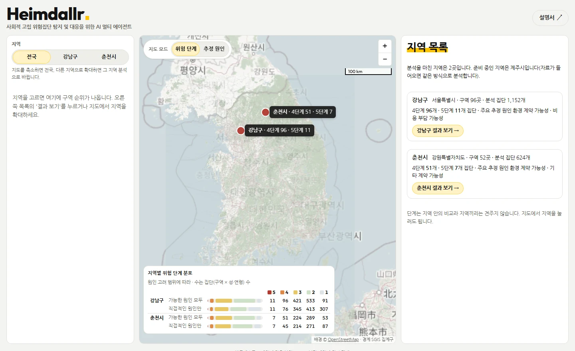Open the 설명서 guide button
575x351 pixels.
[x=550, y=18]
